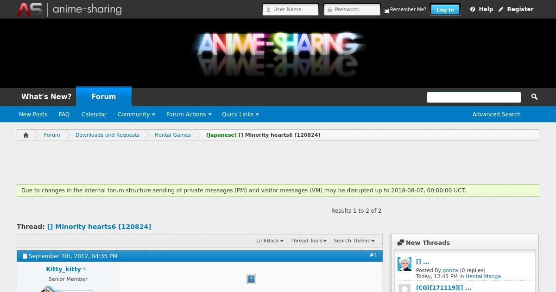Click Kitty_kitty's offline status indicator

click(x=85, y=269)
